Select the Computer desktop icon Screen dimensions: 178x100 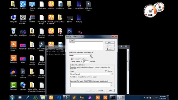14,19
